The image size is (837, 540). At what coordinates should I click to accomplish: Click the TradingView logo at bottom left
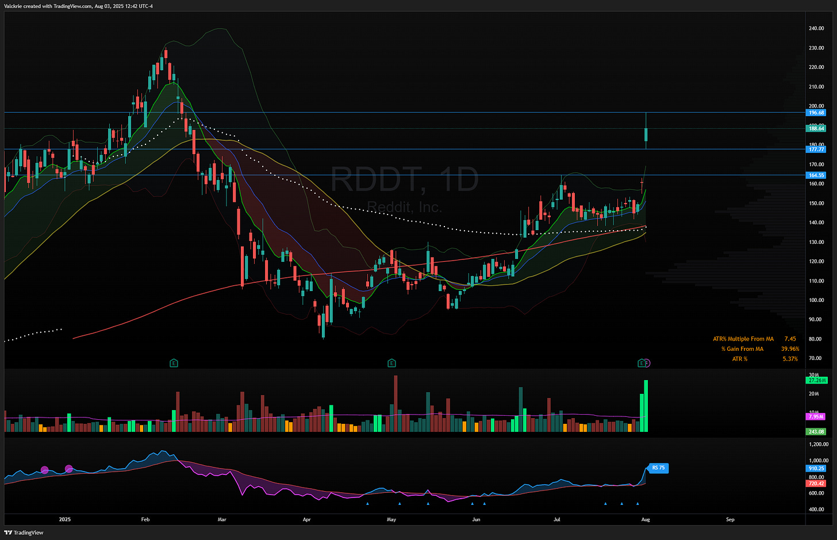tap(24, 533)
